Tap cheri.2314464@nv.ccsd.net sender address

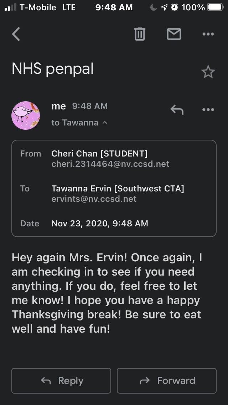coord(110,164)
